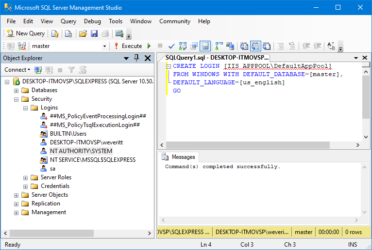Click the blue Parse checkmark icon
This screenshot has width=372, height=250.
(x=171, y=46)
